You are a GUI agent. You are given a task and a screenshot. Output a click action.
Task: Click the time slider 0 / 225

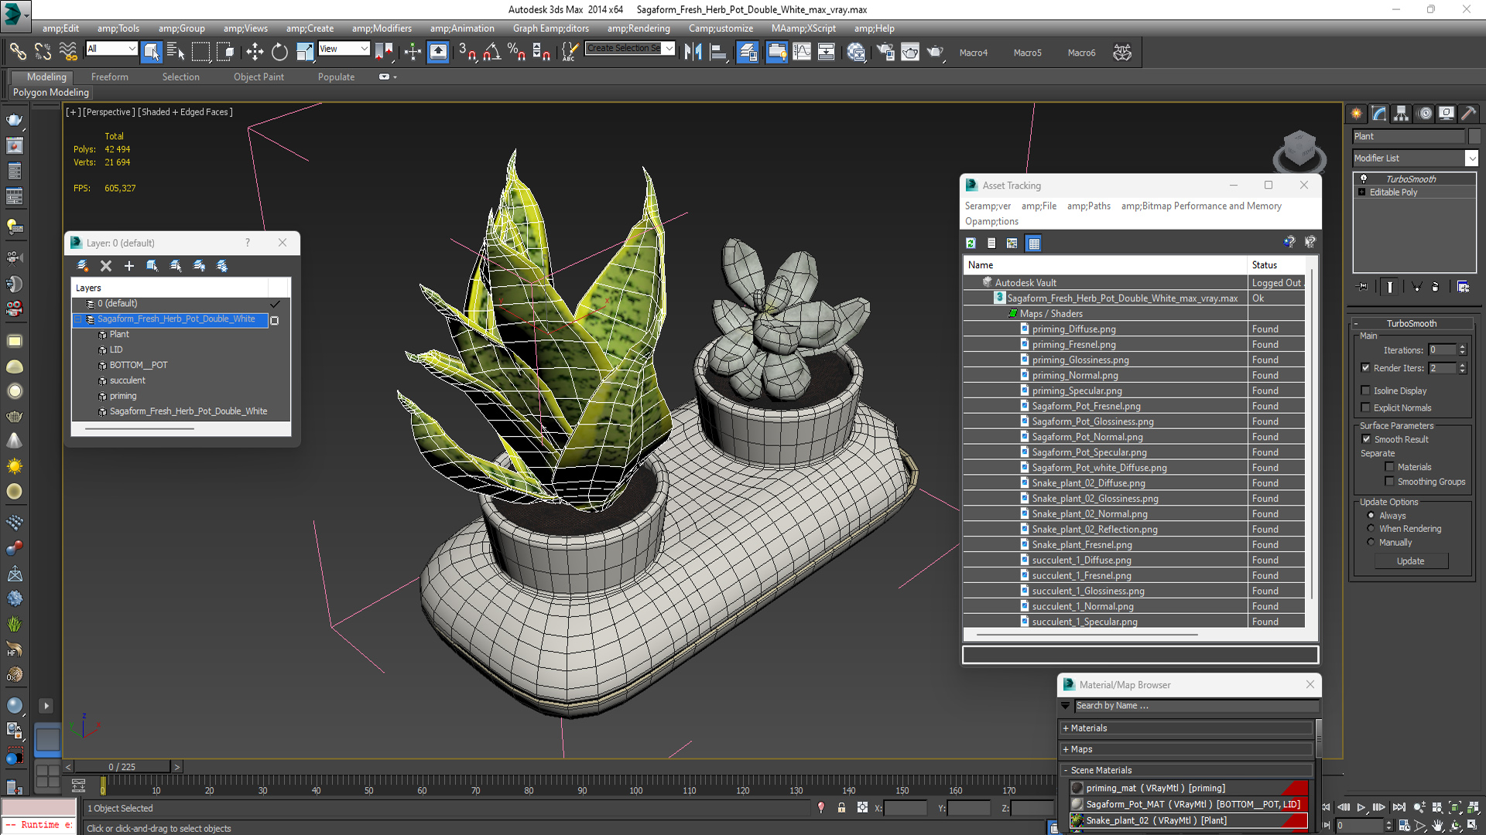[122, 767]
